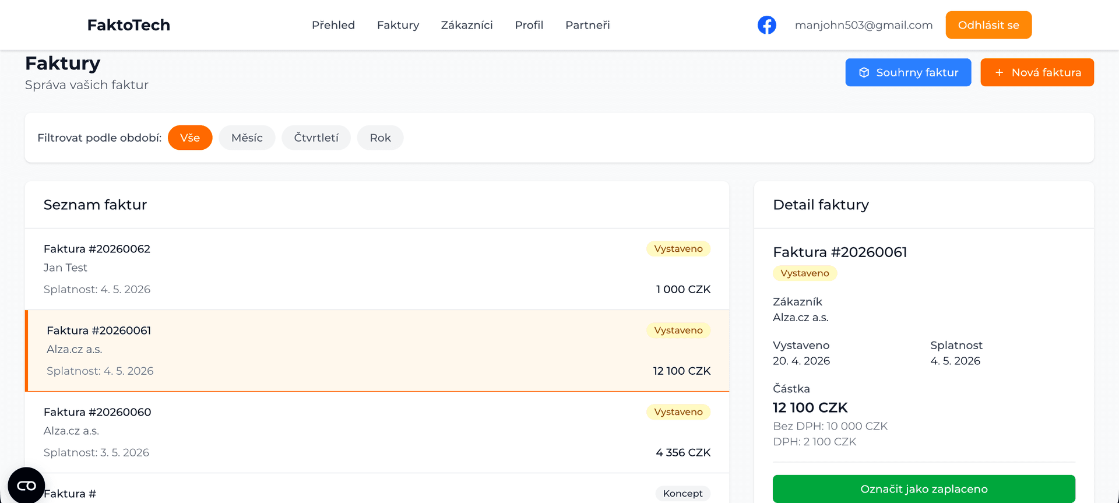Click the Vystaveno badge in Detail faktury

pos(805,273)
